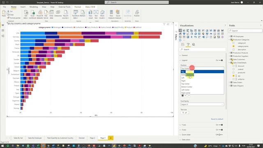The height and width of the screenshot is (148, 263).
Task: Switch to Data view in left sidebar
Action: point(3,30)
